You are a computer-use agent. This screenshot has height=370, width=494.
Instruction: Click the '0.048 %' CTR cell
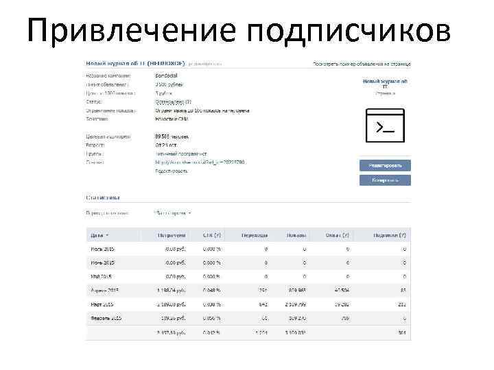point(211,291)
